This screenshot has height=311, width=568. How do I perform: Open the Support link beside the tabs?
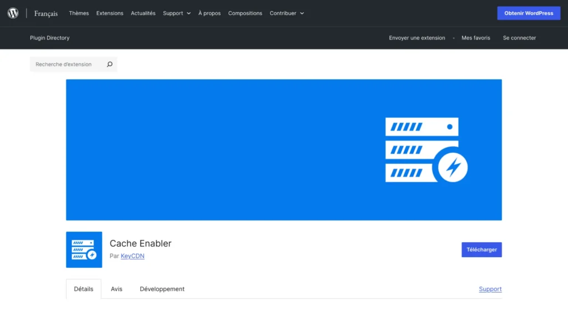coord(490,289)
